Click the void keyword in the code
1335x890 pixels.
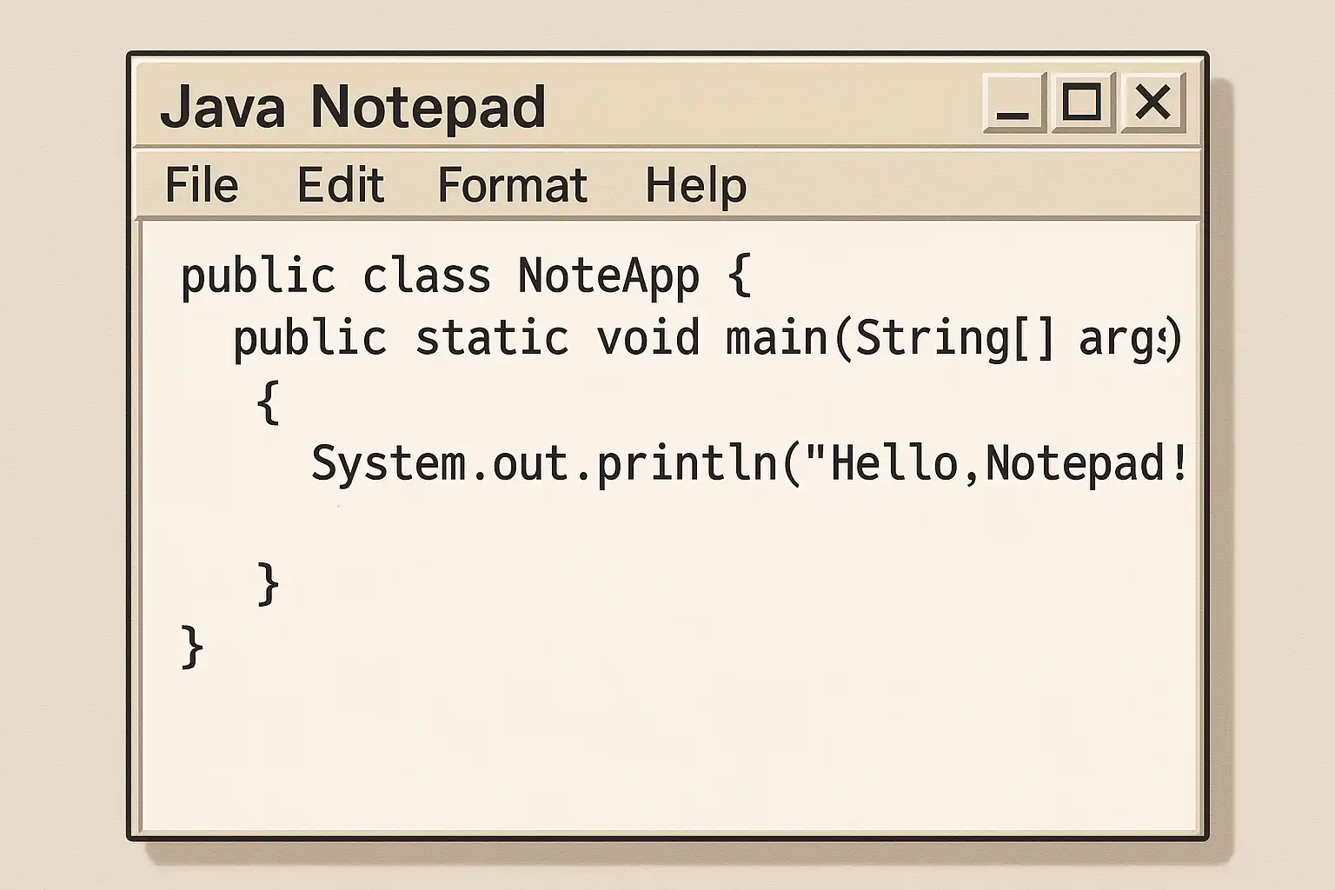(648, 337)
